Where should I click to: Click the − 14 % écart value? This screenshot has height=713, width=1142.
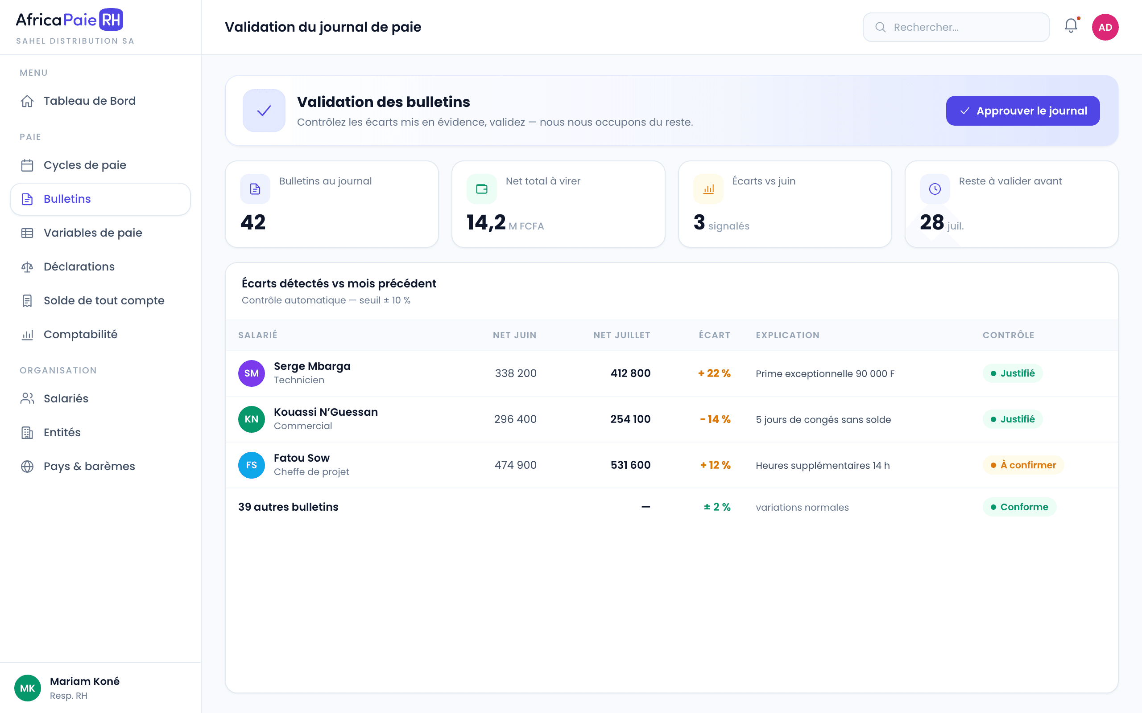(x=715, y=419)
